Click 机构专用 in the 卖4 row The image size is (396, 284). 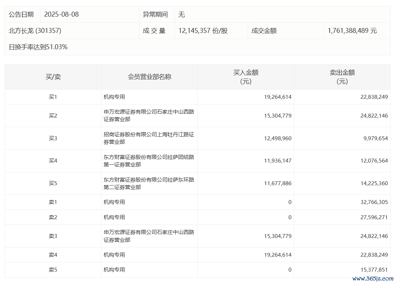[114, 255]
